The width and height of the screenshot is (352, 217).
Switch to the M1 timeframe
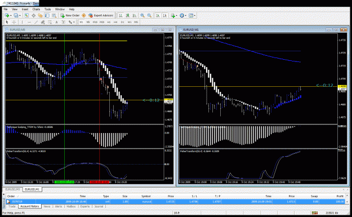click(81, 22)
